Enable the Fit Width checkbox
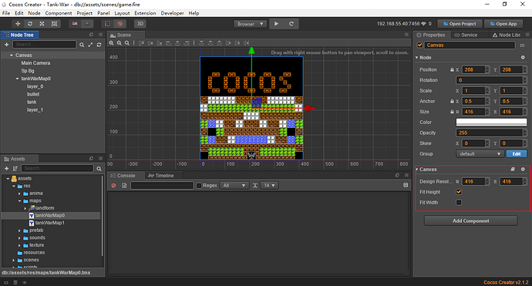 [x=459, y=203]
